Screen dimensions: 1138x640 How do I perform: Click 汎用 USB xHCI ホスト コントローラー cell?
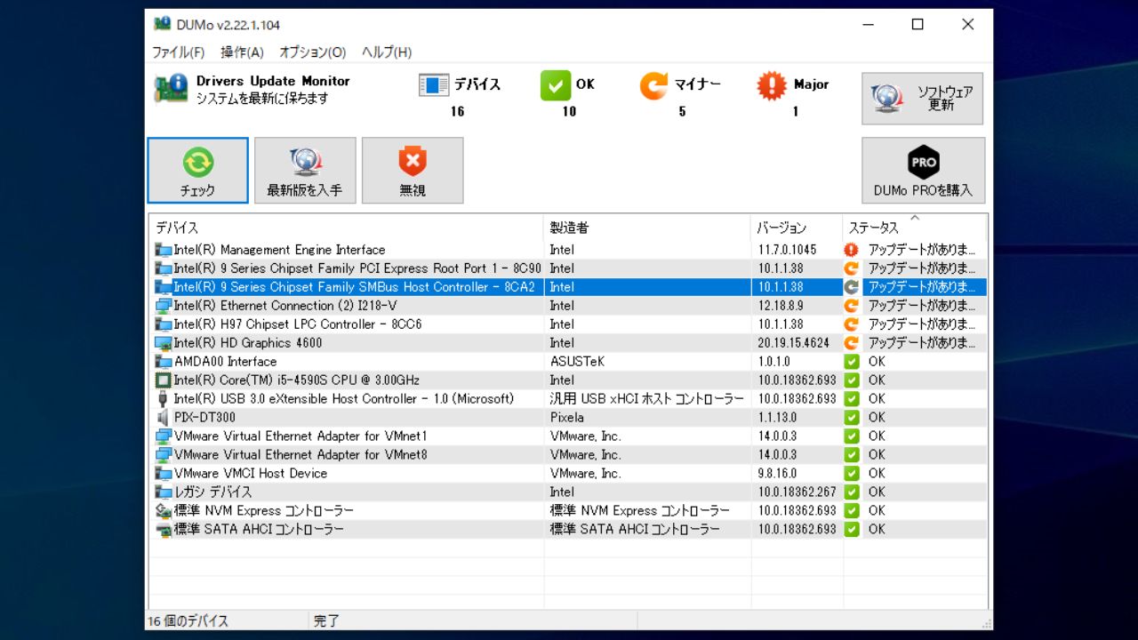(x=647, y=399)
